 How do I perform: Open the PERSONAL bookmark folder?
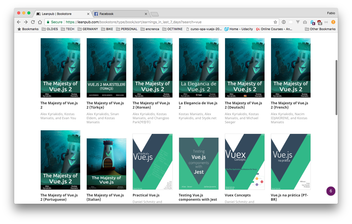point(127,29)
